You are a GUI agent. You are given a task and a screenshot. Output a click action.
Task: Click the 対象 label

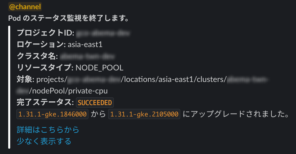click(x=25, y=79)
